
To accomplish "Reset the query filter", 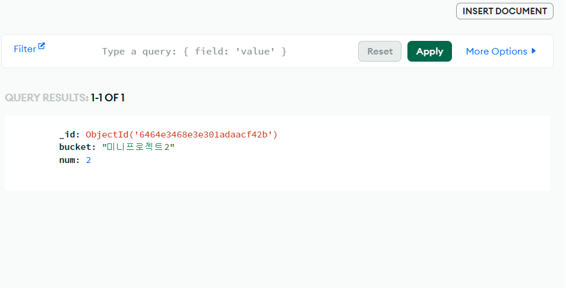I will [x=380, y=51].
